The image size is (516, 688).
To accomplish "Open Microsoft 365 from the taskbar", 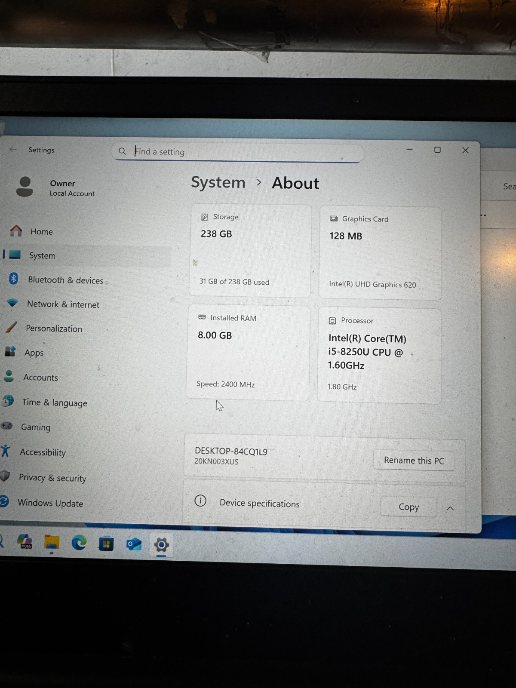I will click(x=25, y=541).
